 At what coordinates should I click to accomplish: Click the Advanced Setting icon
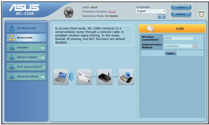click(12, 77)
